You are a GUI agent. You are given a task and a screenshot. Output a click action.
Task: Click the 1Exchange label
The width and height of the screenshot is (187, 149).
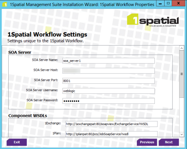(x=53, y=123)
